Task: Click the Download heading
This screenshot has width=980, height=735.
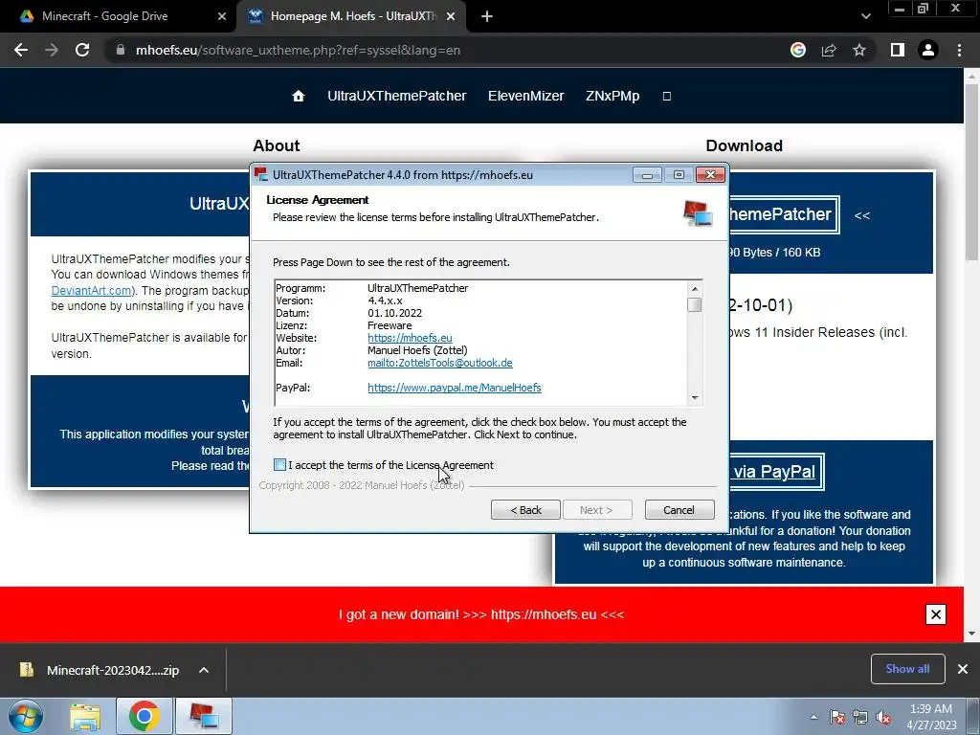Action: pyautogui.click(x=744, y=145)
